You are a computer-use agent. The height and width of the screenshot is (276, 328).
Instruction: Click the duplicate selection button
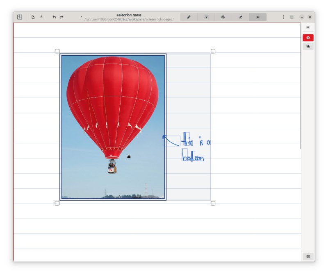(x=308, y=47)
